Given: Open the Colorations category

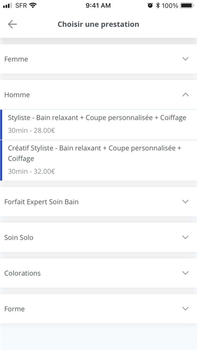Looking at the screenshot, I should point(98,273).
